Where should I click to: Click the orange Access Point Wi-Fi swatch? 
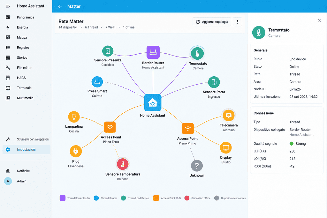coord(156,198)
